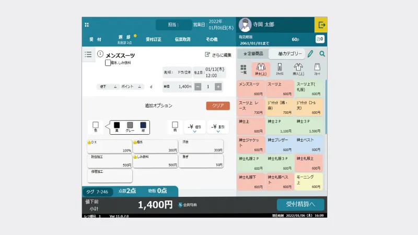418x235 pixels.
Task: Select the trousers category icon
Action: tap(280, 69)
